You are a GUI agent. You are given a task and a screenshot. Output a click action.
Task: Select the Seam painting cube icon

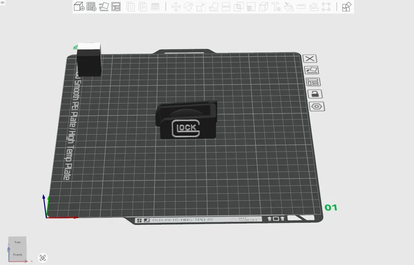click(x=263, y=7)
